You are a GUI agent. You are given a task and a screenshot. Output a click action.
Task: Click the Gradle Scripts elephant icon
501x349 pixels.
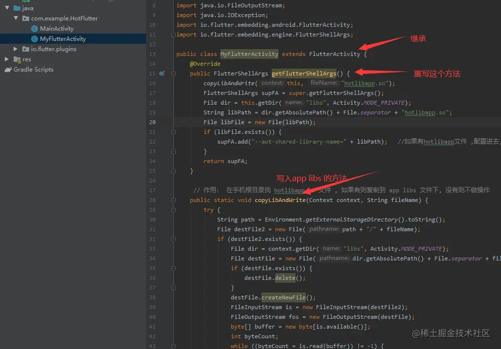pos(8,70)
